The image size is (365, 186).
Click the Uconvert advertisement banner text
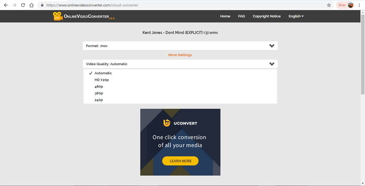(179, 141)
